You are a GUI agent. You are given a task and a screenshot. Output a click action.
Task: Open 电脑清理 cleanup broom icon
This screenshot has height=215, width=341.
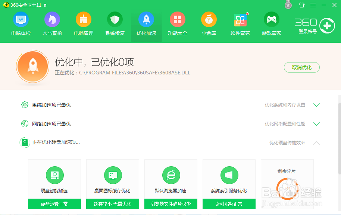point(84,19)
